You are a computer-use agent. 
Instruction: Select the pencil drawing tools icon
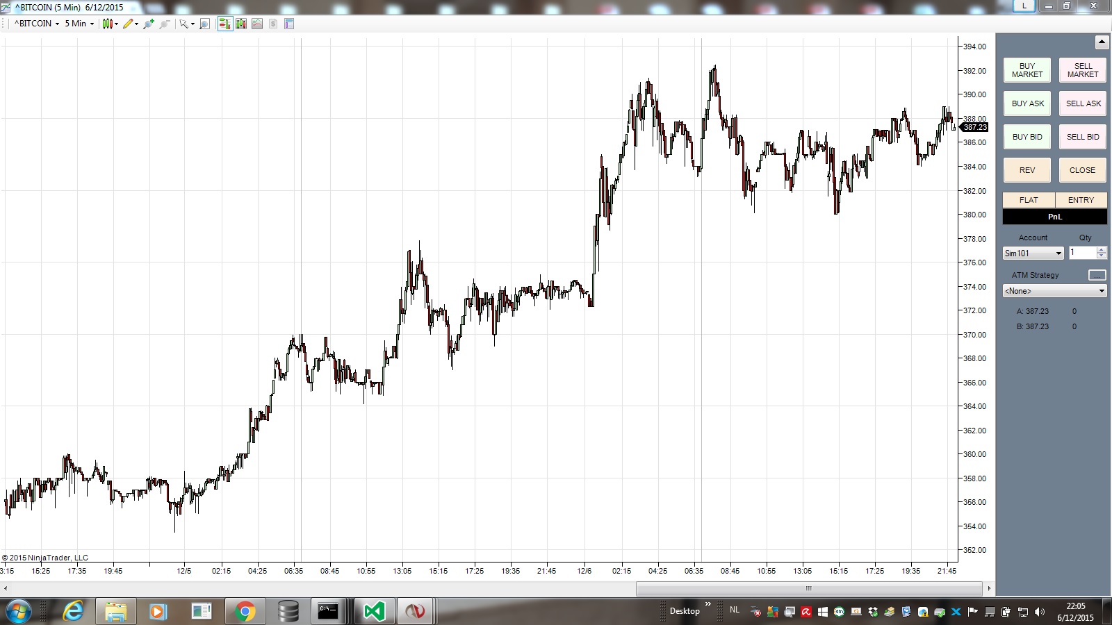[128, 24]
